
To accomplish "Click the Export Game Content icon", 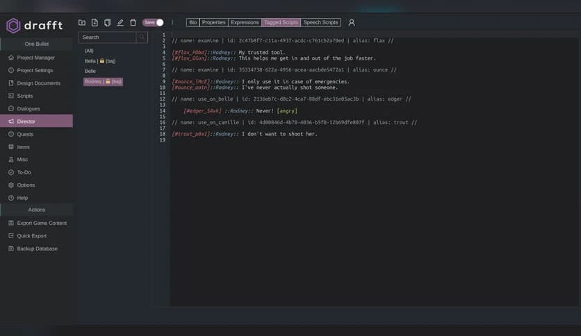I will click(11, 223).
